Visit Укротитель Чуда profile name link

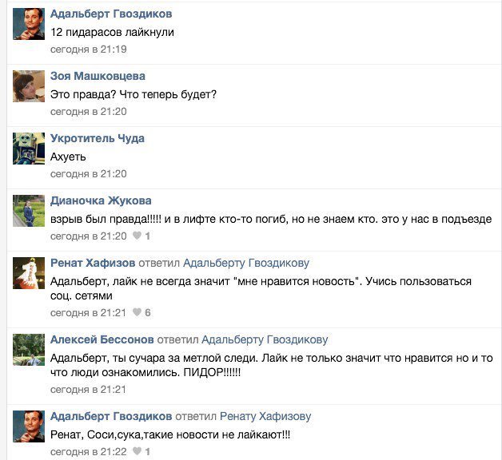[x=98, y=138]
